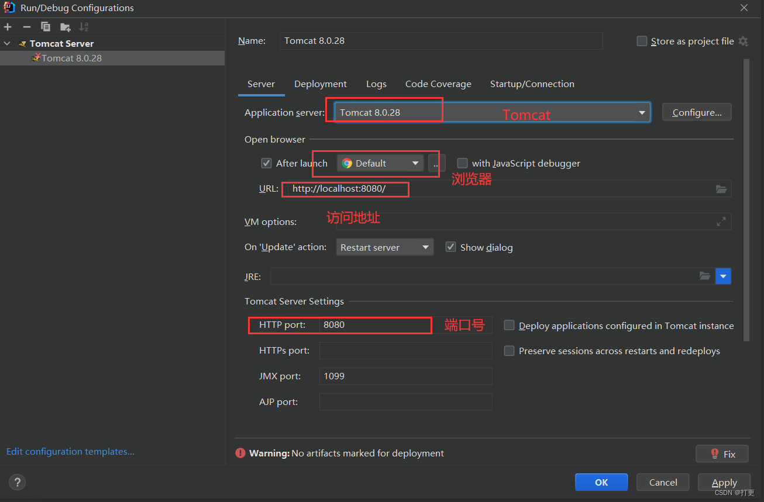Screen dimensions: 764x502
Task: Open the Default browser dropdown
Action: click(x=380, y=164)
